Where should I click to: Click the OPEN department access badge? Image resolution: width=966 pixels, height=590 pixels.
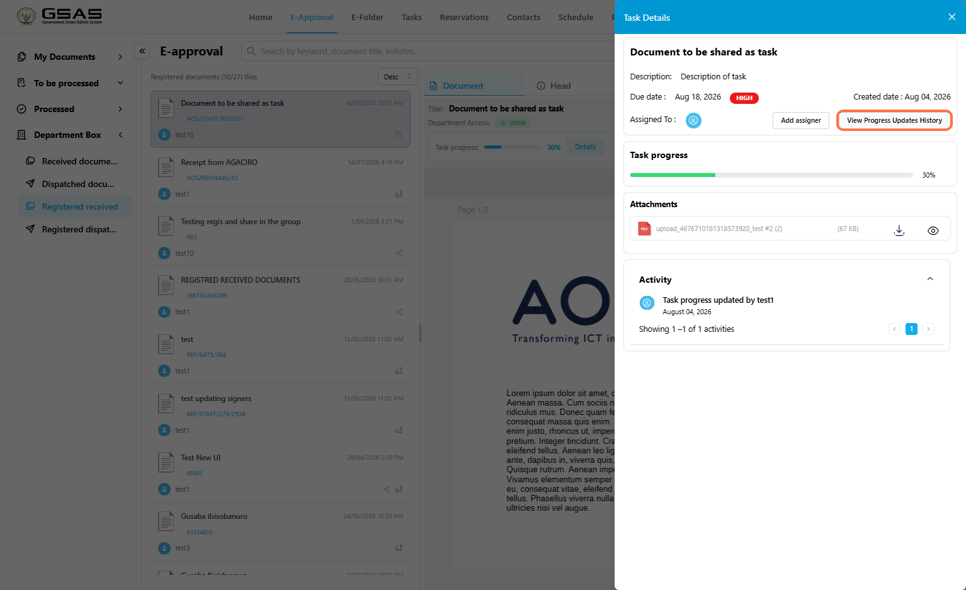[513, 123]
